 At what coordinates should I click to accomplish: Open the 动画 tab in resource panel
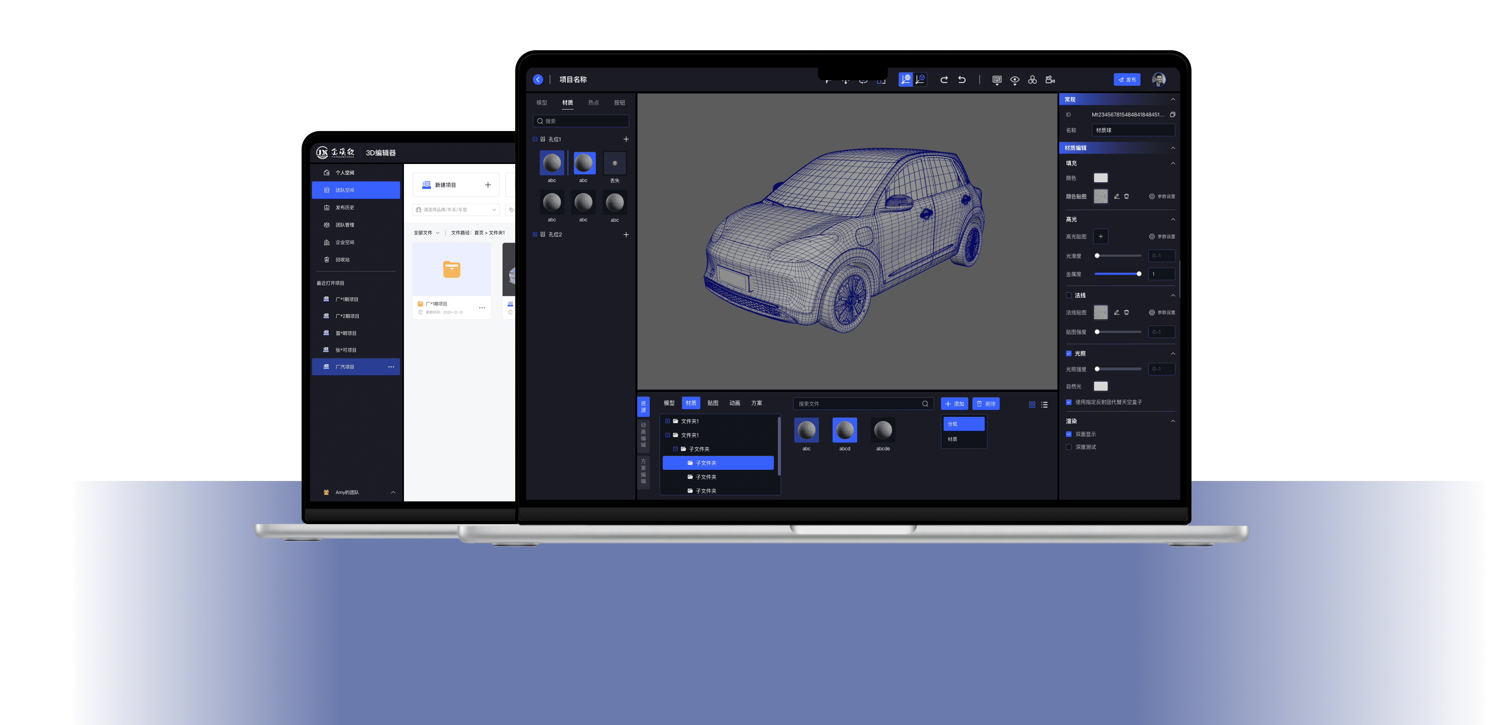734,403
